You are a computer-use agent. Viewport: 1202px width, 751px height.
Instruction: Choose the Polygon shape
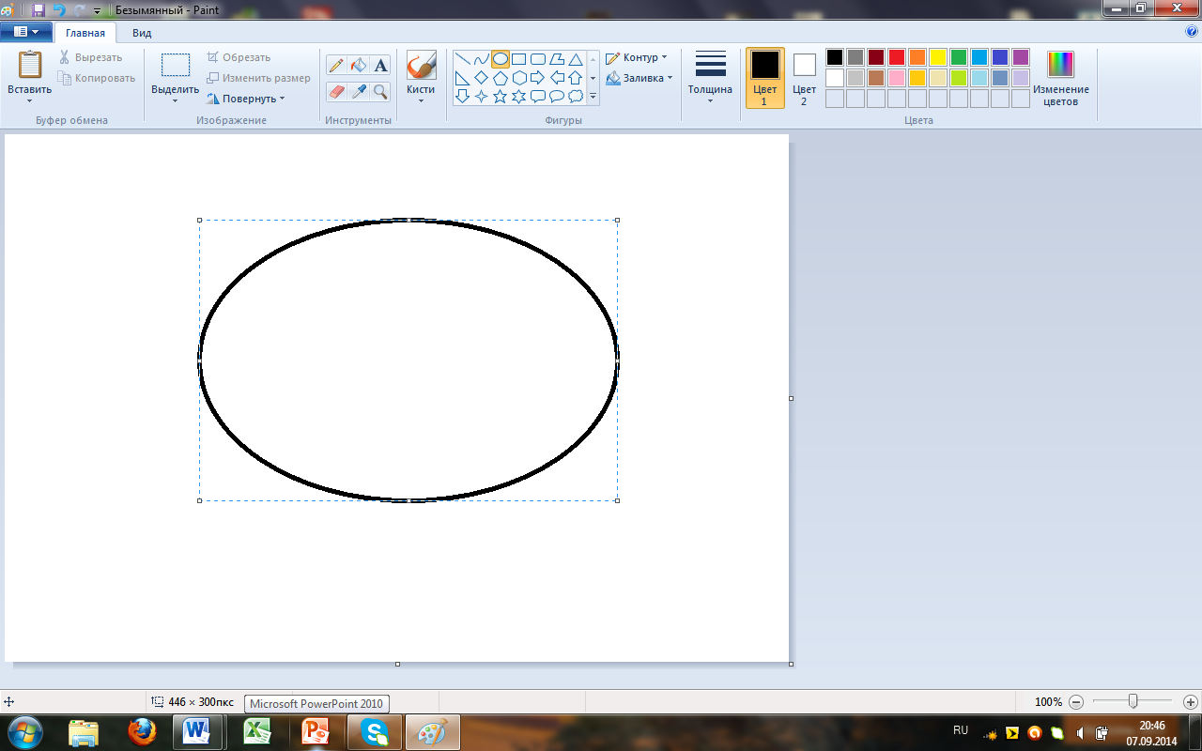pos(557,59)
